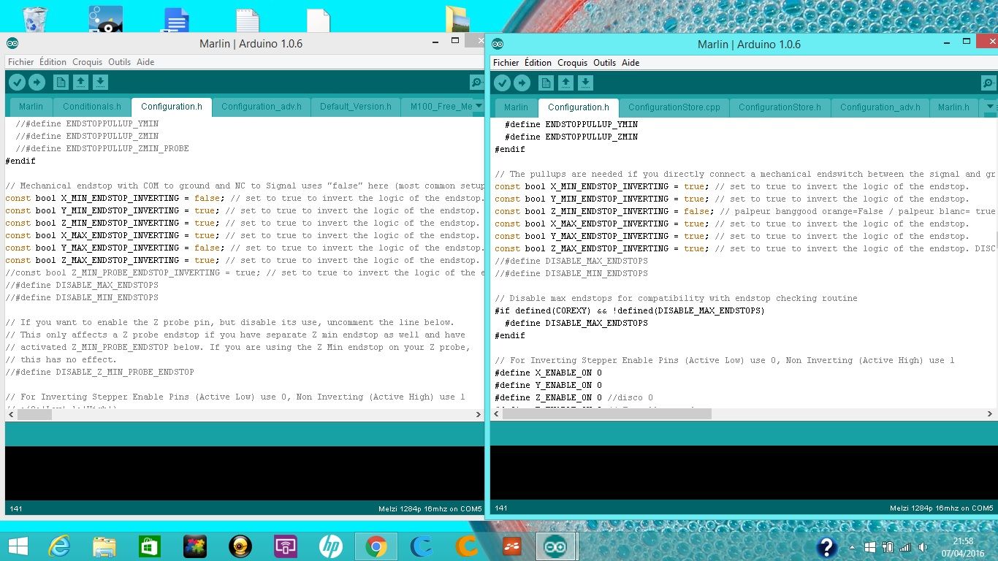
Task: Click Verify in the left Arduino window
Action: pyautogui.click(x=18, y=83)
